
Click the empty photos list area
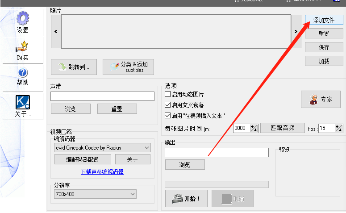[176, 31]
